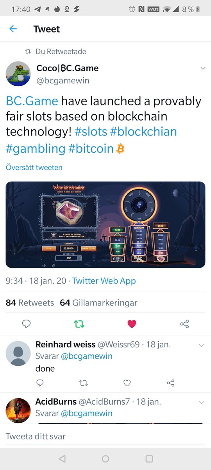This screenshot has width=211, height=470.
Task: Share the main tweet
Action: pyautogui.click(x=184, y=324)
